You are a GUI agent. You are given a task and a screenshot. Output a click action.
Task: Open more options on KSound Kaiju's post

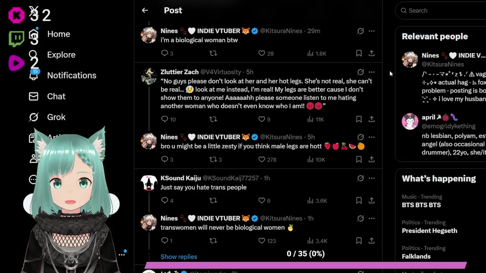pos(372,178)
